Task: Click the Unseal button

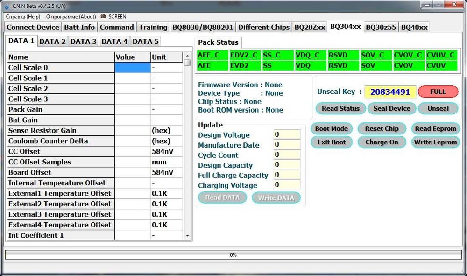Action: click(x=438, y=108)
